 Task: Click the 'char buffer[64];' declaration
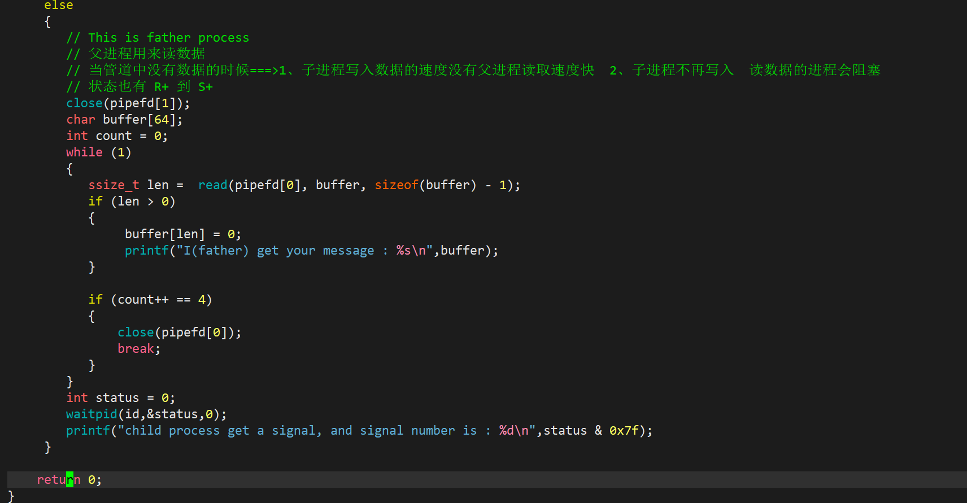click(x=124, y=120)
